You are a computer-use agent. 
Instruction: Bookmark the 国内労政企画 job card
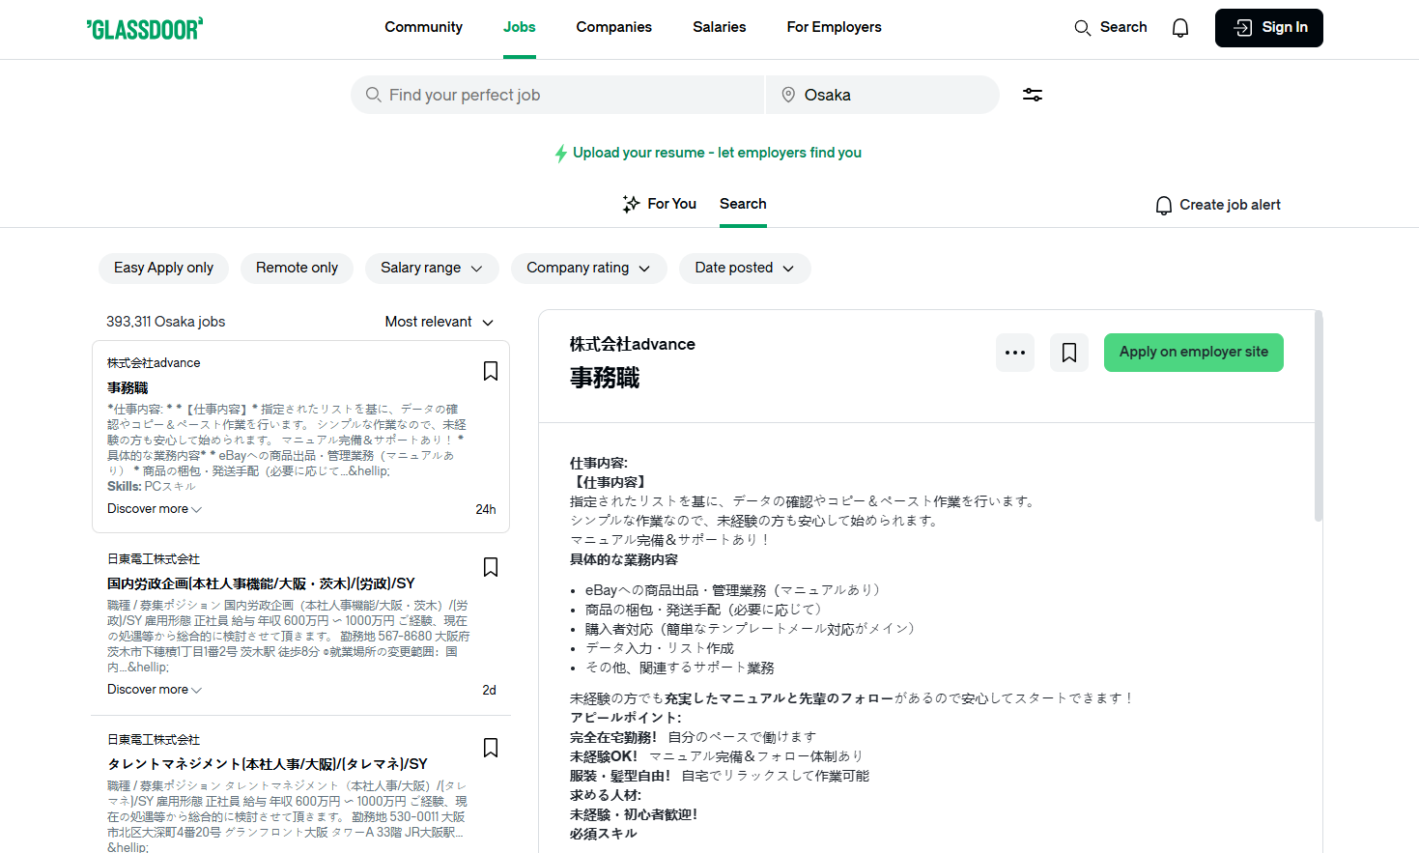[491, 567]
